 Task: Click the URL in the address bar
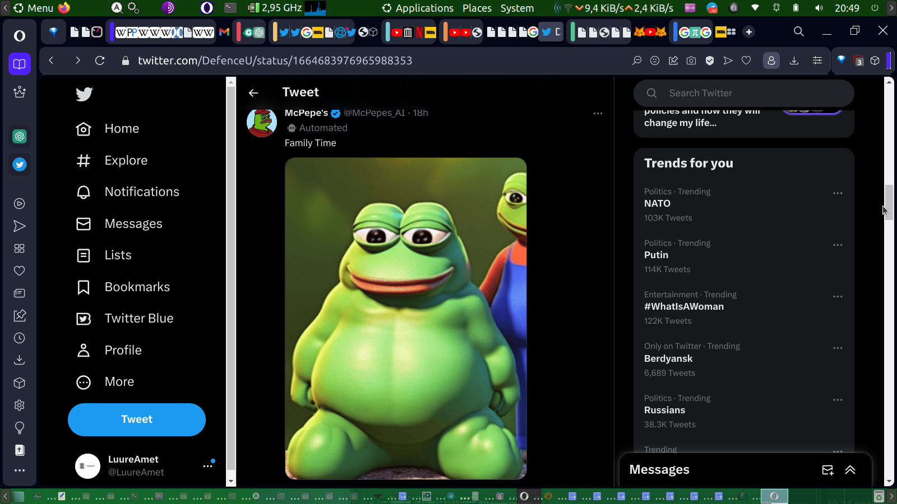click(275, 60)
